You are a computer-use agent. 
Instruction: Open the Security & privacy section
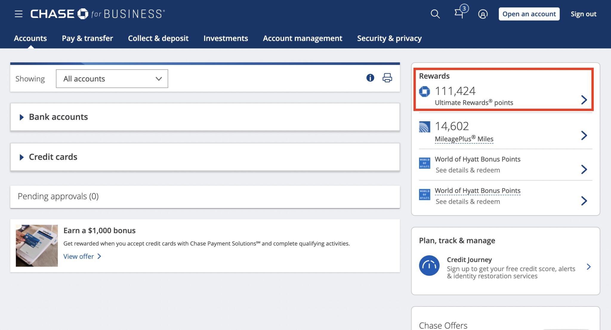pos(389,38)
